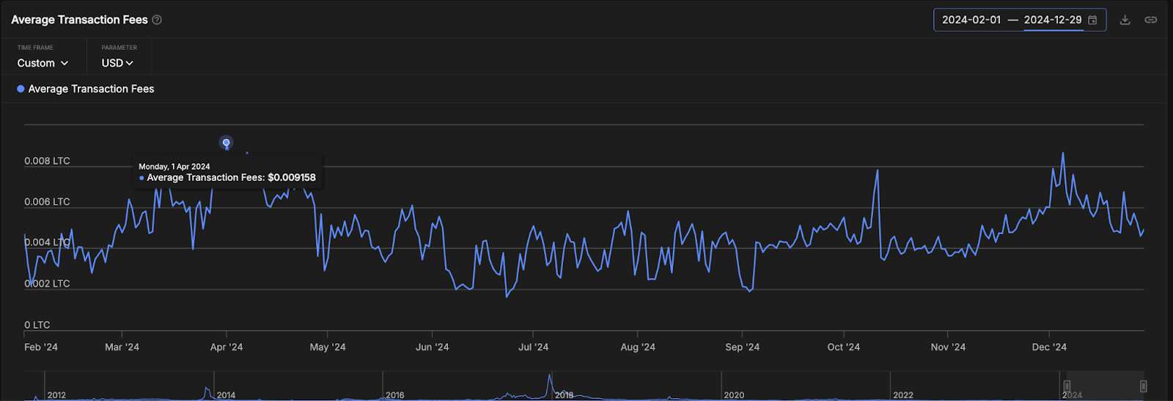The width and height of the screenshot is (1173, 401).
Task: Grab the left handle of range navigator
Action: (1067, 386)
